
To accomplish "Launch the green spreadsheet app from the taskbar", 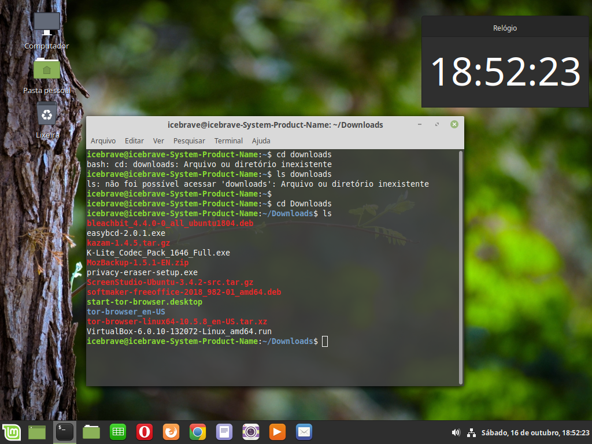I will pos(118,432).
